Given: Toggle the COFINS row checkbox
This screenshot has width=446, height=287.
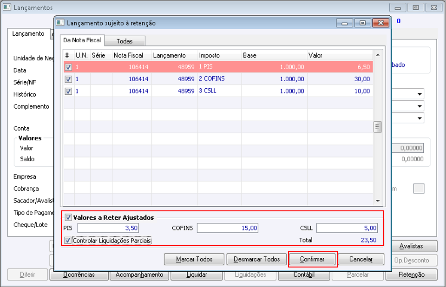Looking at the screenshot, I should (68, 79).
